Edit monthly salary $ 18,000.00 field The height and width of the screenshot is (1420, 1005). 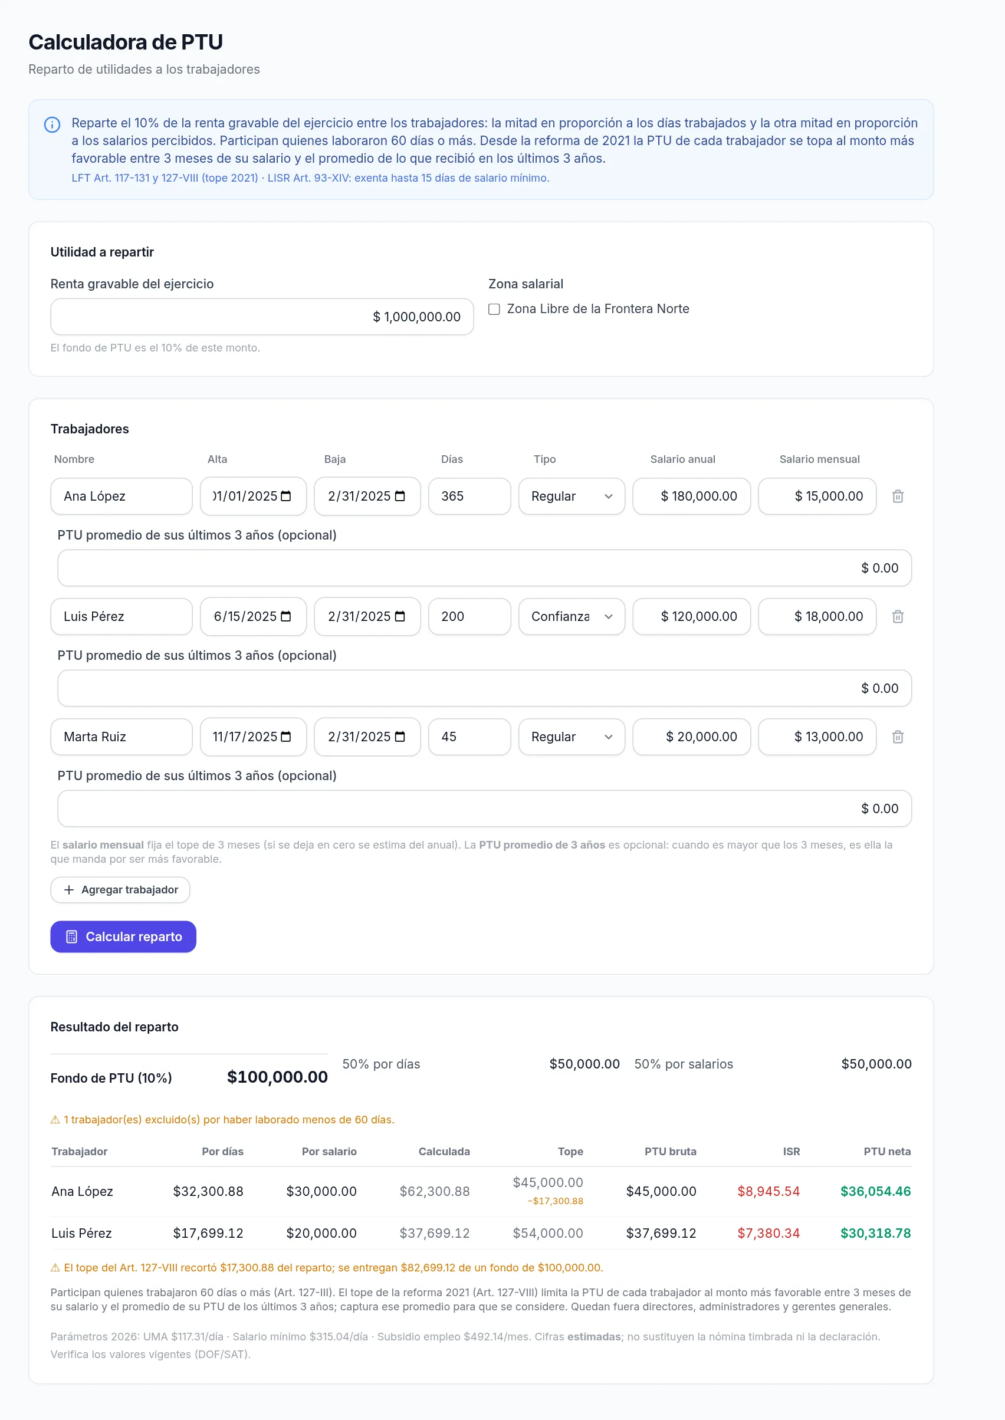[817, 616]
